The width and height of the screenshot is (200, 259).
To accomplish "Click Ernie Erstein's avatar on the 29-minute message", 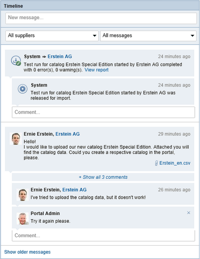I will click(16, 139).
